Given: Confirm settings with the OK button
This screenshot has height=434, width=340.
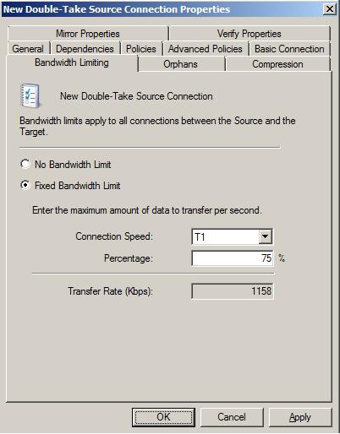Looking at the screenshot, I should [x=163, y=417].
